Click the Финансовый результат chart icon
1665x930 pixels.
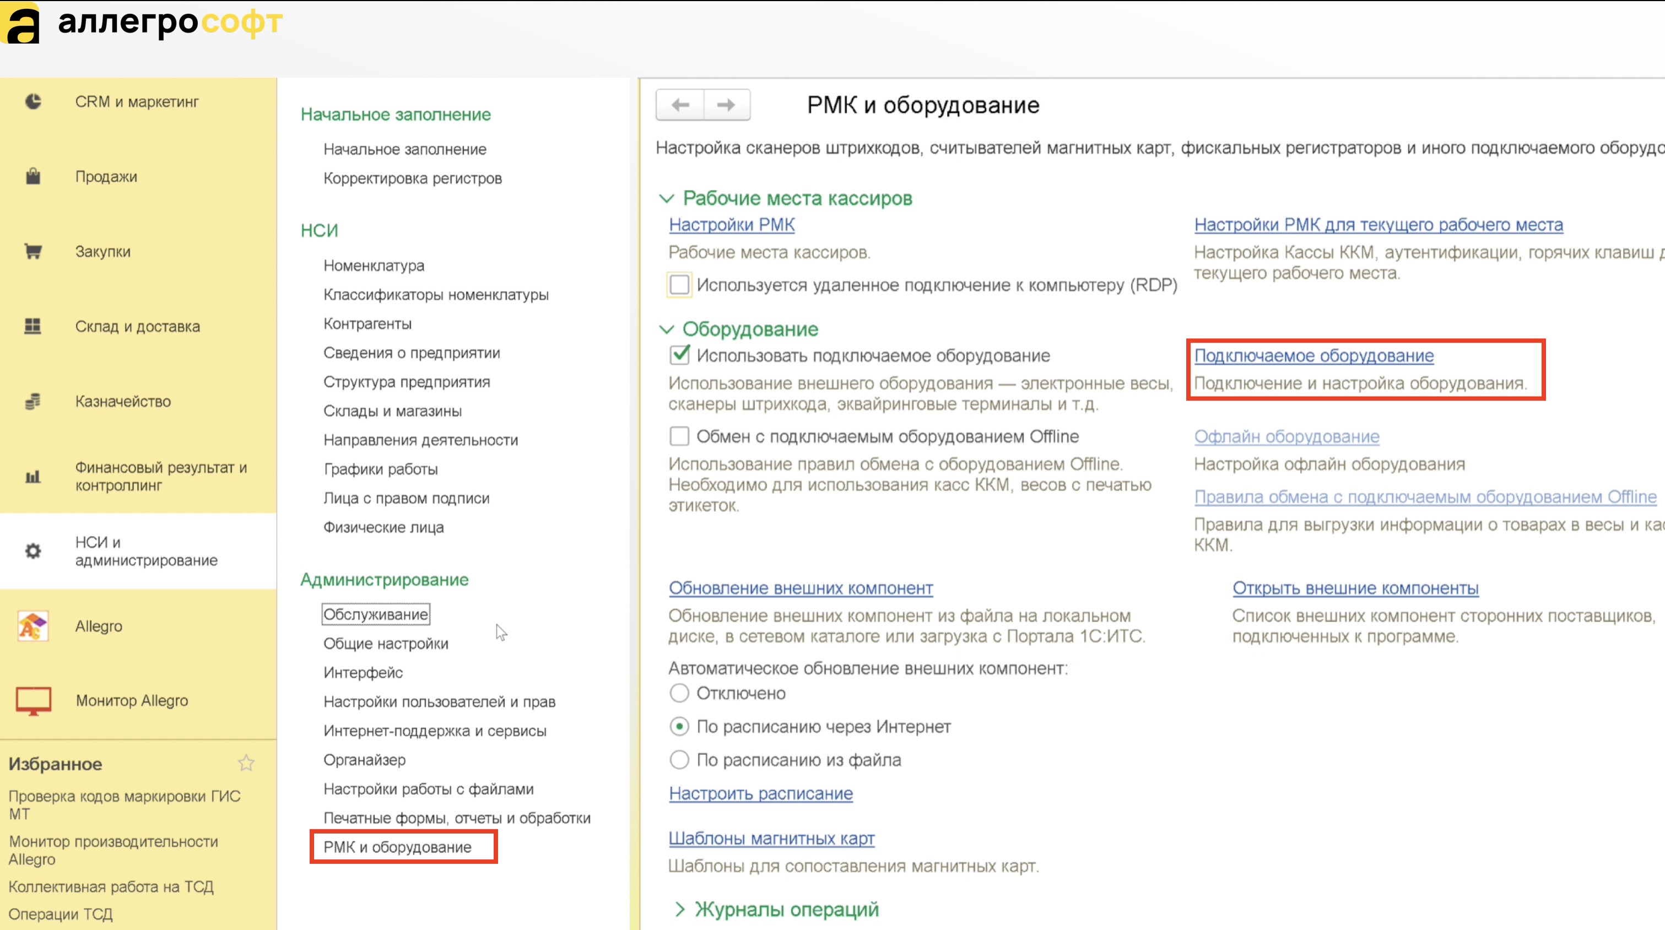[x=33, y=477]
